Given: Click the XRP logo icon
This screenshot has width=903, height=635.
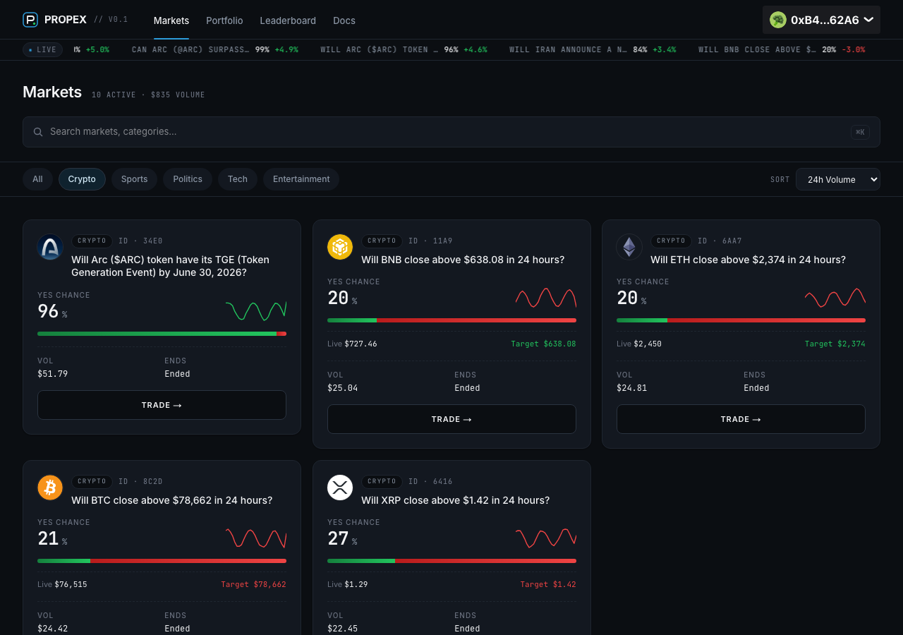Looking at the screenshot, I should (x=340, y=488).
